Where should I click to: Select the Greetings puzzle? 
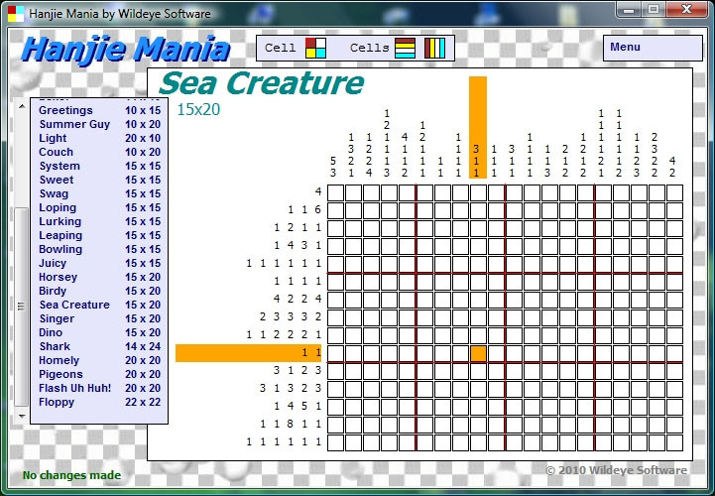(99, 110)
